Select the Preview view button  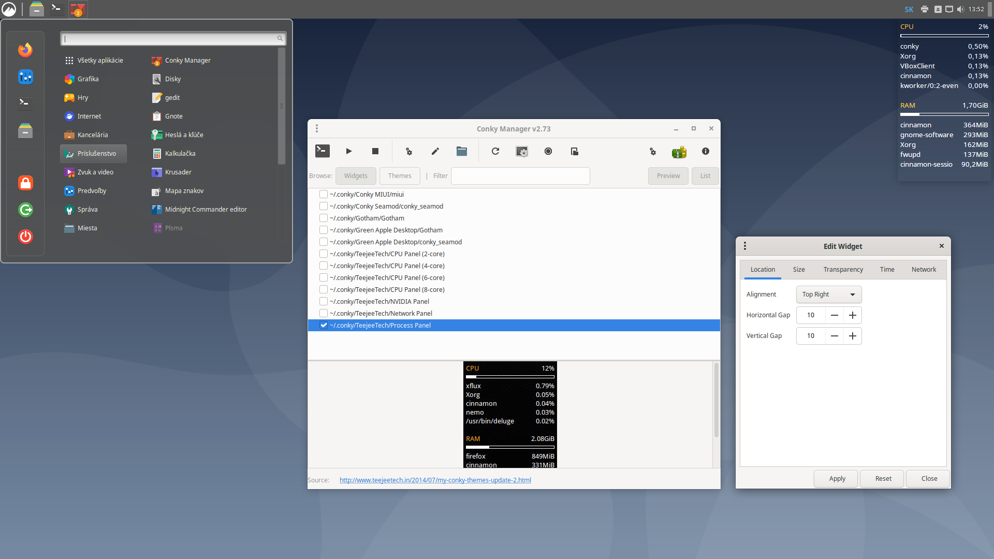pos(668,176)
